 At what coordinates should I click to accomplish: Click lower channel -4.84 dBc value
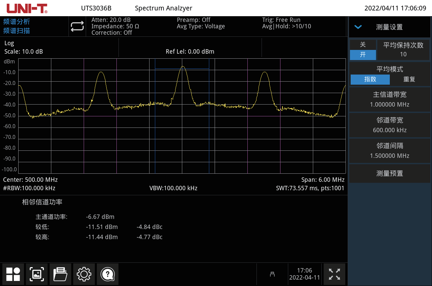[150, 227]
